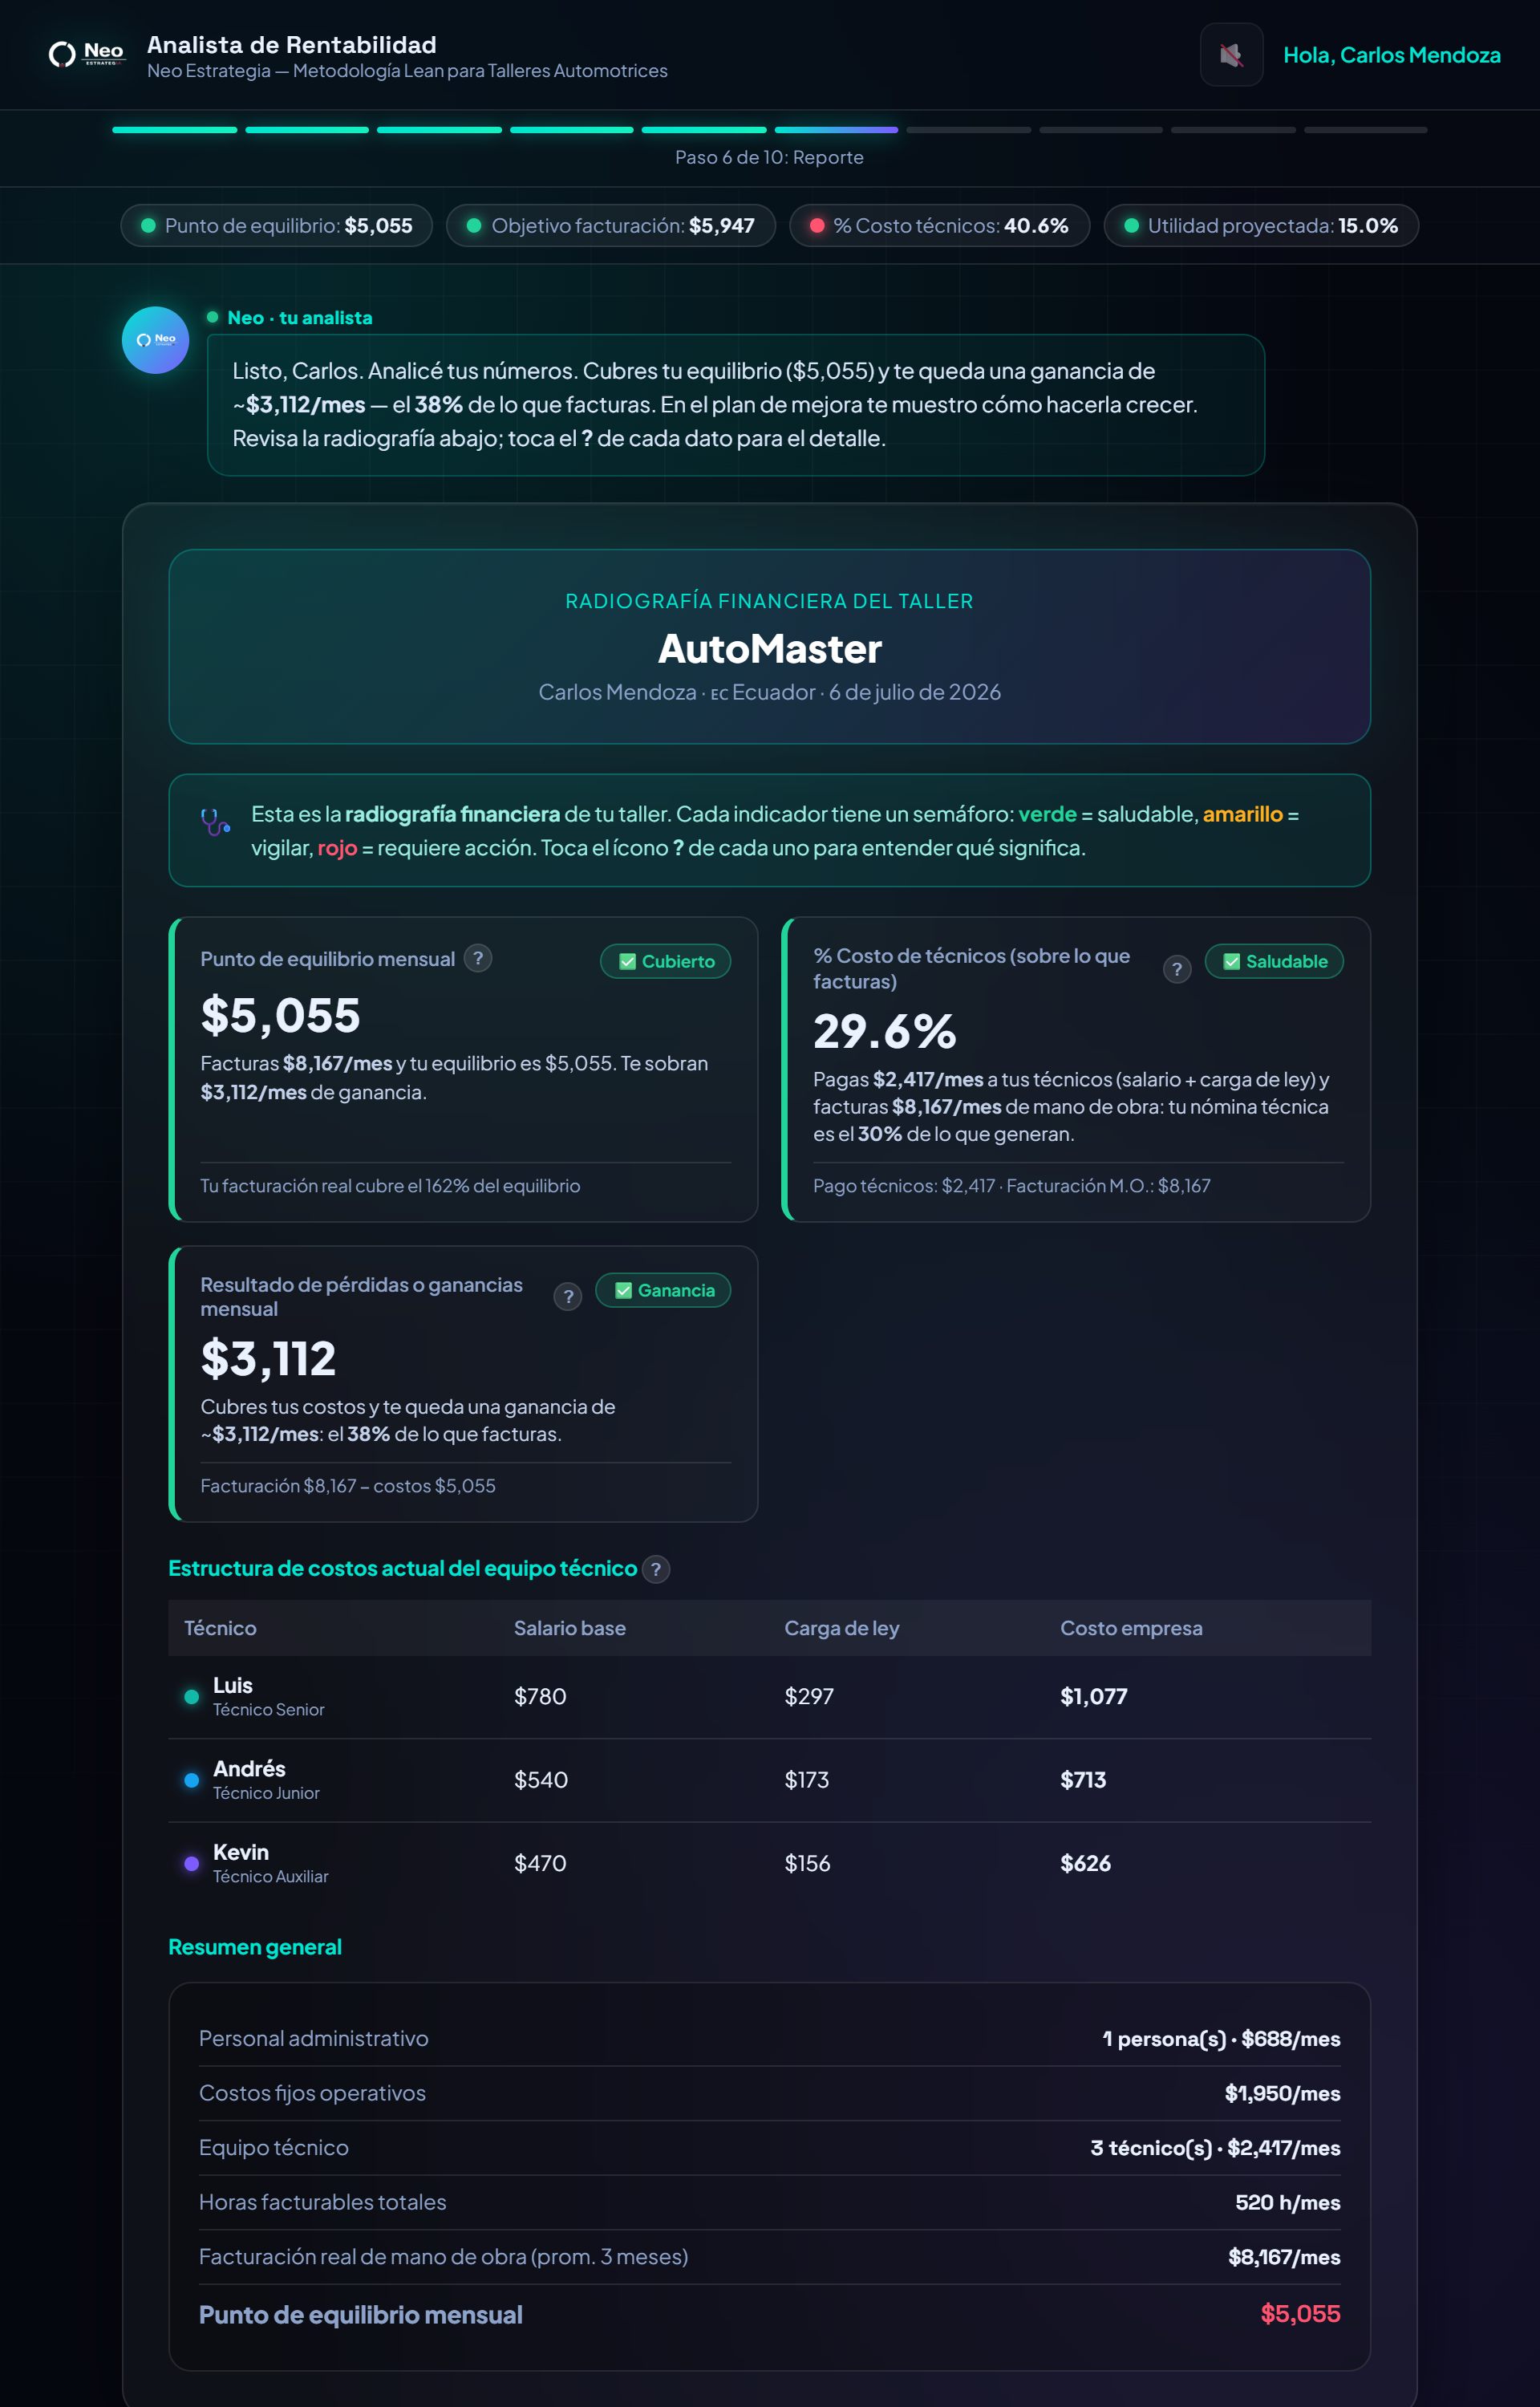Click the Costos fijos operativos value $1,950/mes

pos(1282,2094)
